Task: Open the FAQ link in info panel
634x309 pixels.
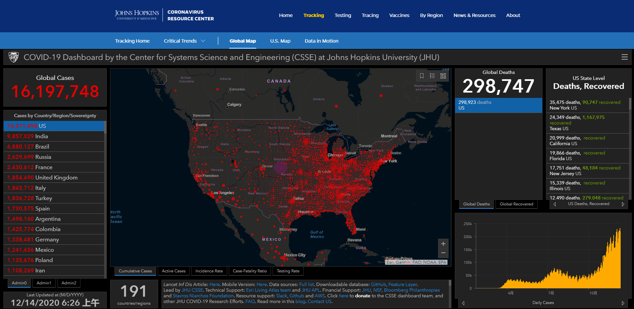Action: click(250, 301)
